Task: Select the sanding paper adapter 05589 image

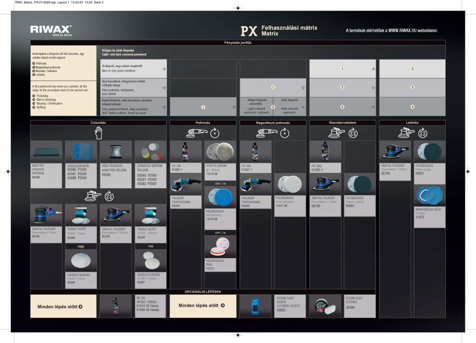Action: point(46,152)
